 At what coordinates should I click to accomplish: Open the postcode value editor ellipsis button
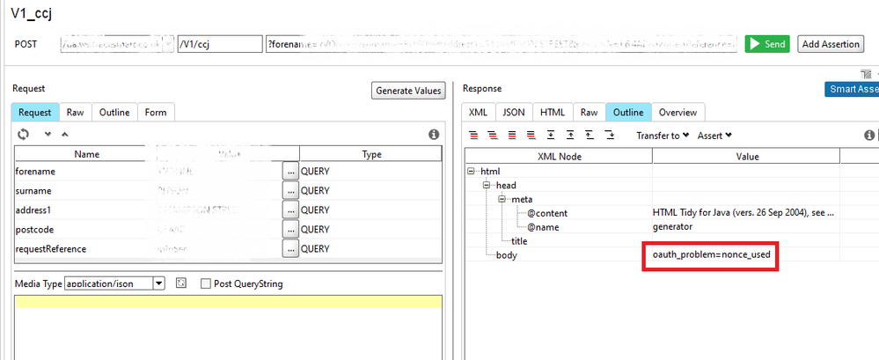coord(289,229)
